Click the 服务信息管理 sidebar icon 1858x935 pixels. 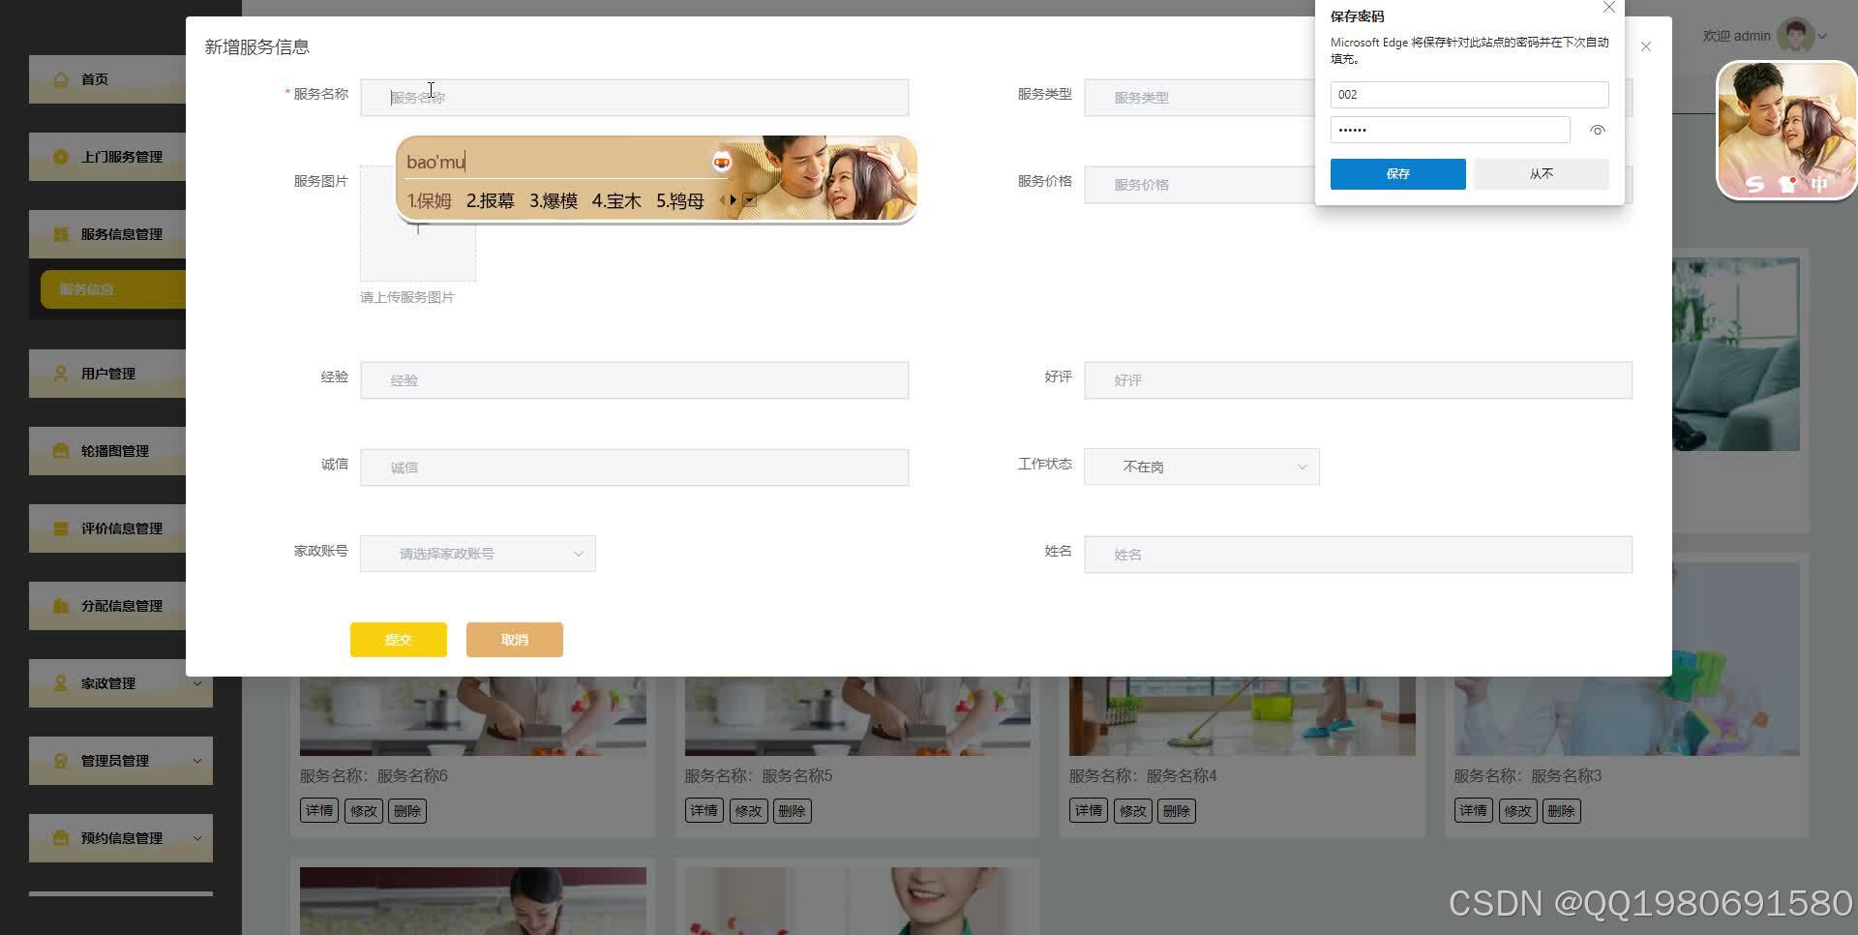point(61,234)
